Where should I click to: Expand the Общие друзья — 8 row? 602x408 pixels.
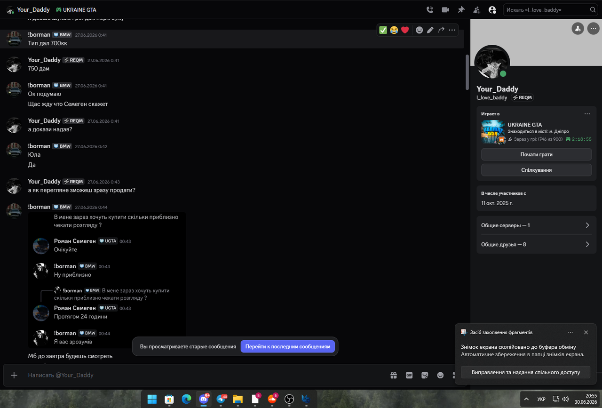536,244
